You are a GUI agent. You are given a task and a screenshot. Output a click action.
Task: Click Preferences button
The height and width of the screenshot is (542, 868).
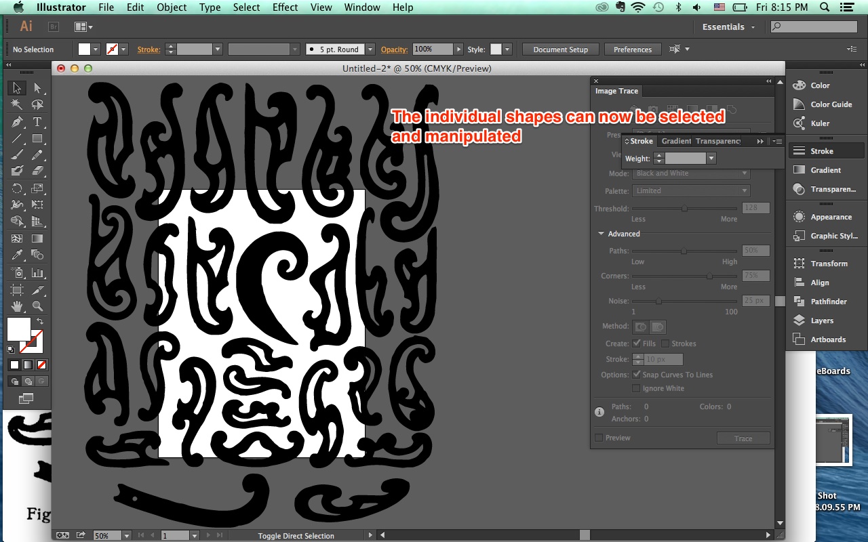pos(633,49)
